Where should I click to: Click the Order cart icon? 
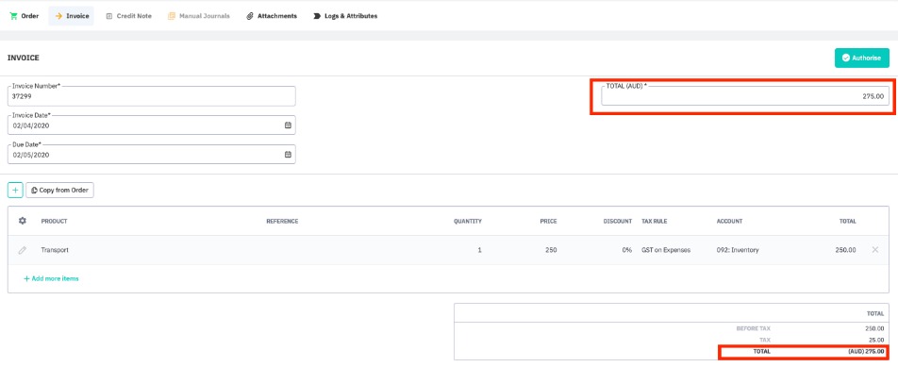tap(13, 16)
